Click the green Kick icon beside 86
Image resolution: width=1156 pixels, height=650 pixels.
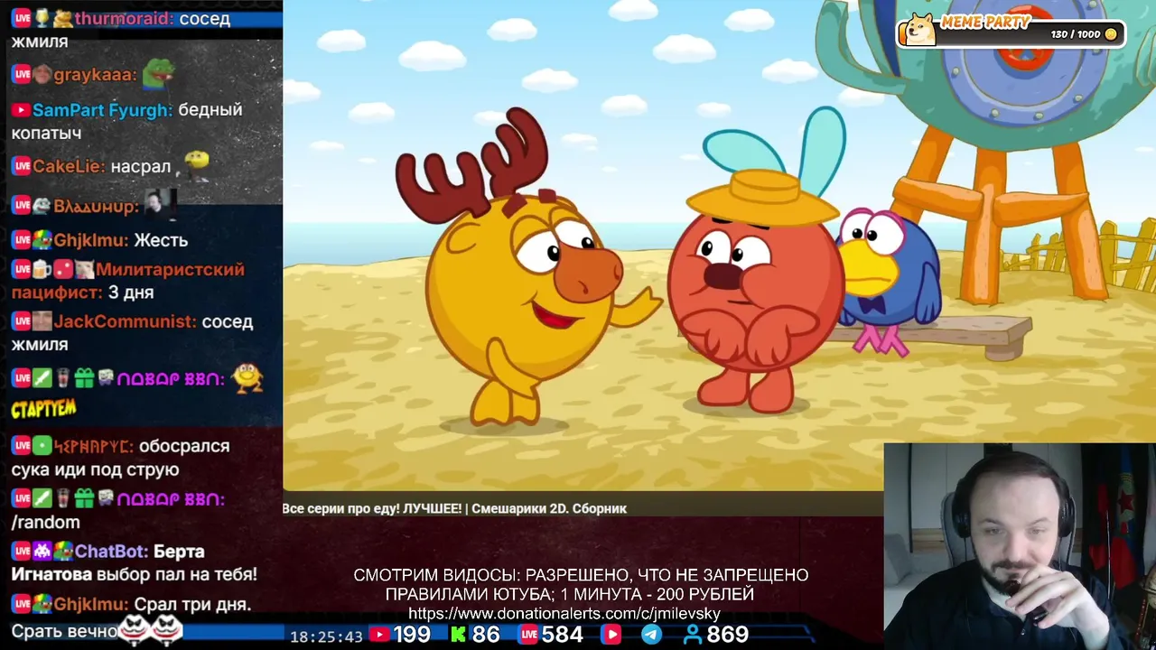(x=459, y=635)
